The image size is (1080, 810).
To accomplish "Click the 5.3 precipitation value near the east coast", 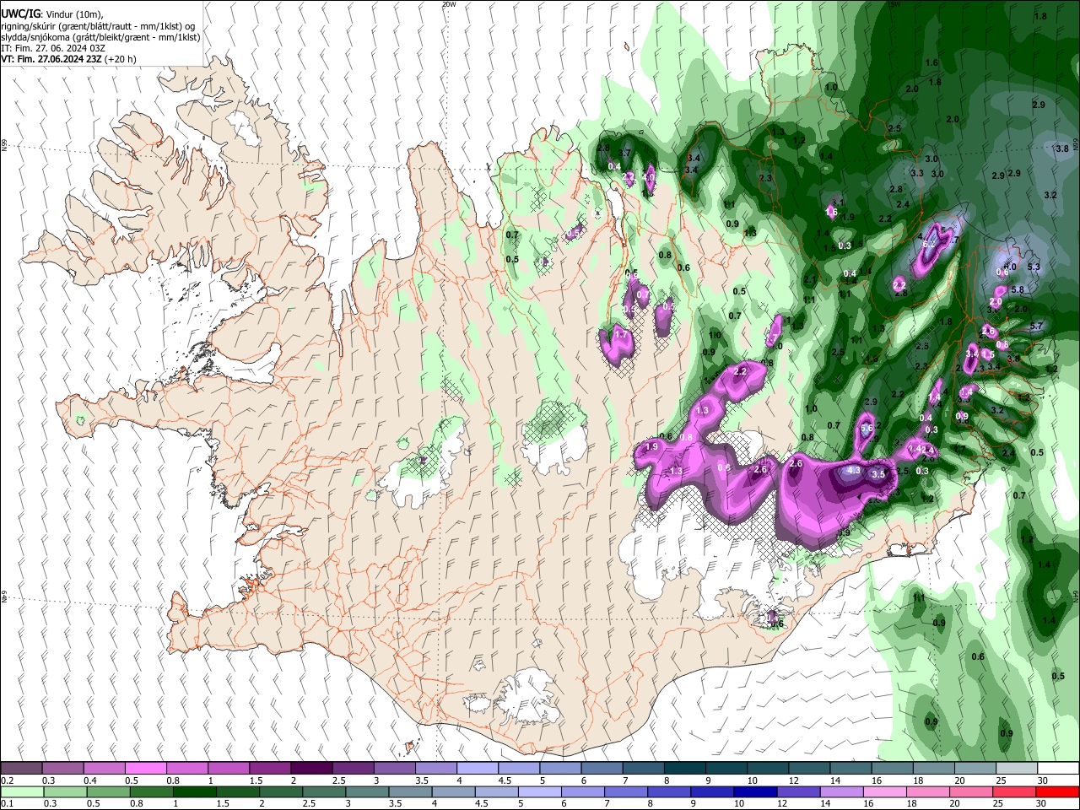I will point(1034,267).
